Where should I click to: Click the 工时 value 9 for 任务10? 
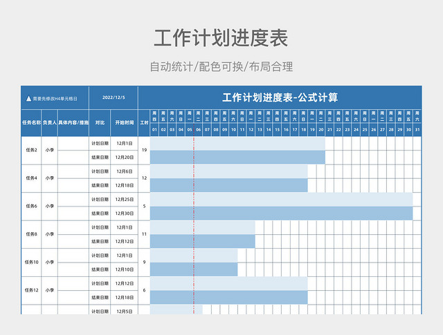tap(144, 262)
